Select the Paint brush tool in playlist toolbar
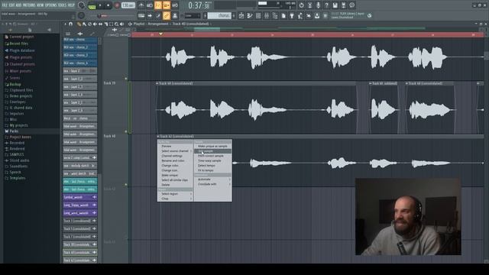The height and width of the screenshot is (275, 489). click(84, 24)
